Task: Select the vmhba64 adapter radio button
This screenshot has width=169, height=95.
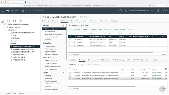Action: click(x=70, y=36)
